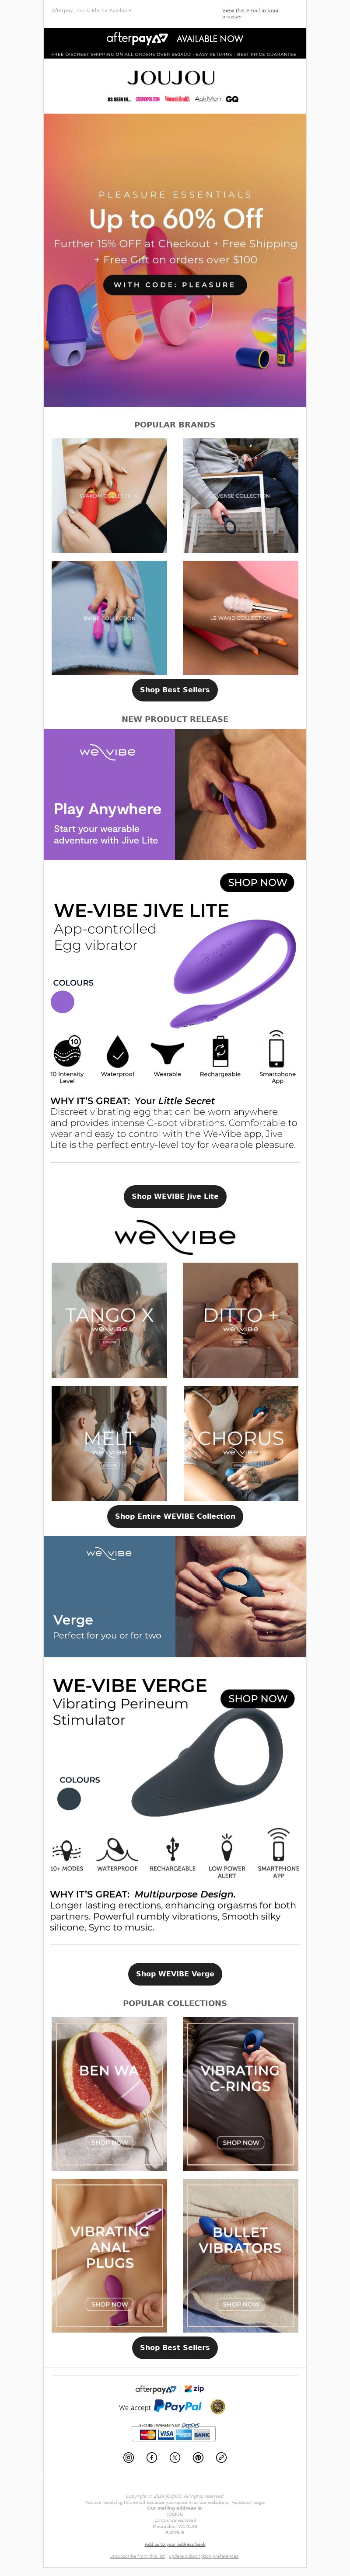Click the website link icon in the footer
Image resolution: width=350 pixels, height=2576 pixels.
click(221, 2457)
